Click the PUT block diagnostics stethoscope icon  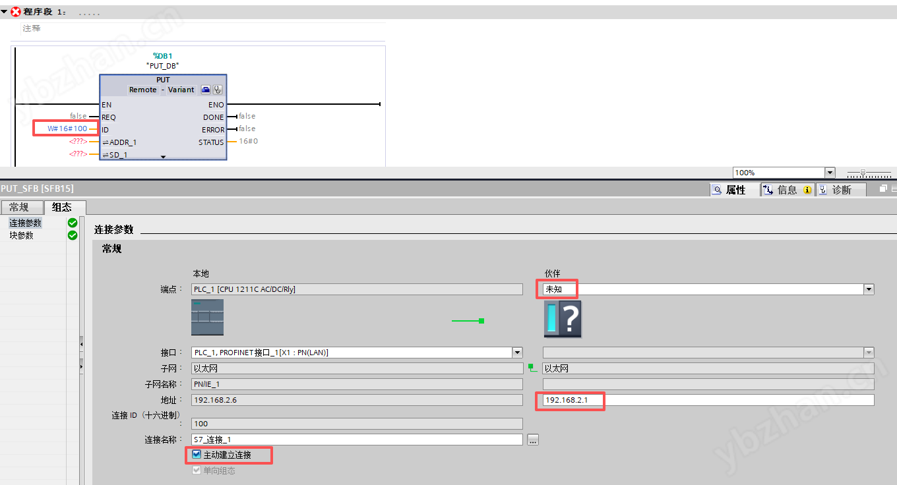click(x=218, y=90)
